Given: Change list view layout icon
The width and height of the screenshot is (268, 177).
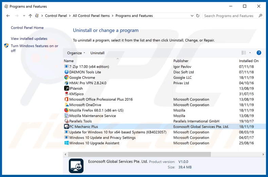Looking at the screenshot, I should tap(244, 53).
